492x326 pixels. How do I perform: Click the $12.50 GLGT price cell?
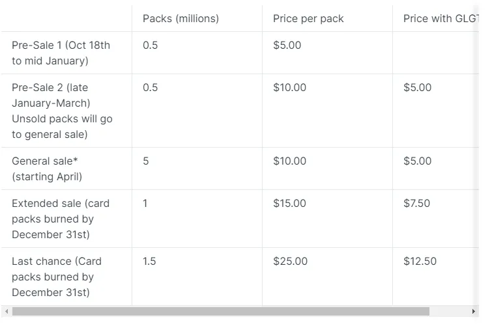point(420,261)
